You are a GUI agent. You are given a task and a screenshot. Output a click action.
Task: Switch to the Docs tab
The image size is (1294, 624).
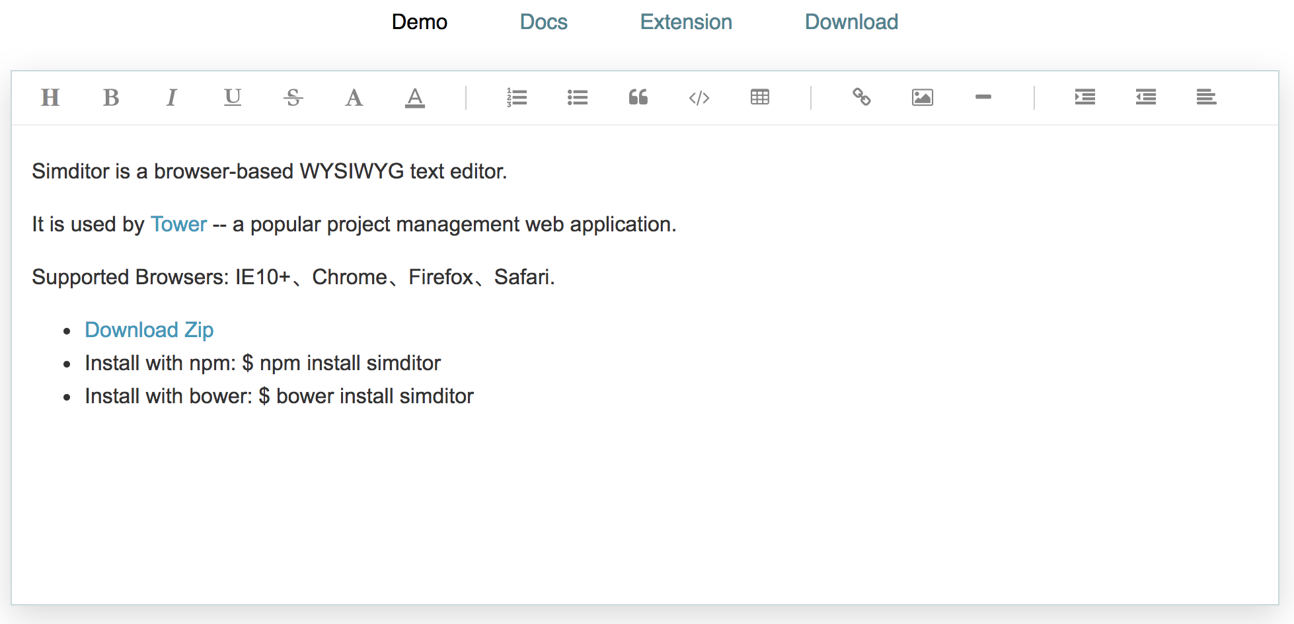point(543,22)
